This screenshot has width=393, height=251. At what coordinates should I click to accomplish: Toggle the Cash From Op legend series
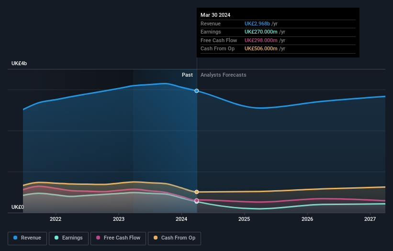tap(174, 238)
